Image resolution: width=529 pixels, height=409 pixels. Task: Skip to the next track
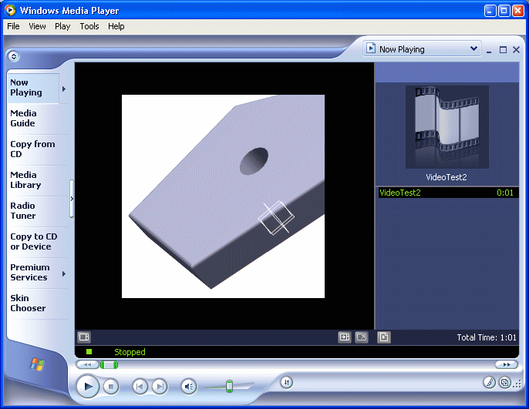tap(160, 387)
